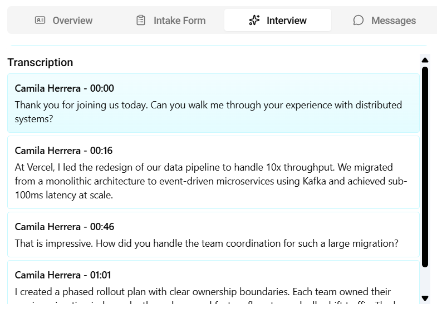Click the black transcript scrollbar thumb
437x319 pixels.
pyautogui.click(x=425, y=167)
